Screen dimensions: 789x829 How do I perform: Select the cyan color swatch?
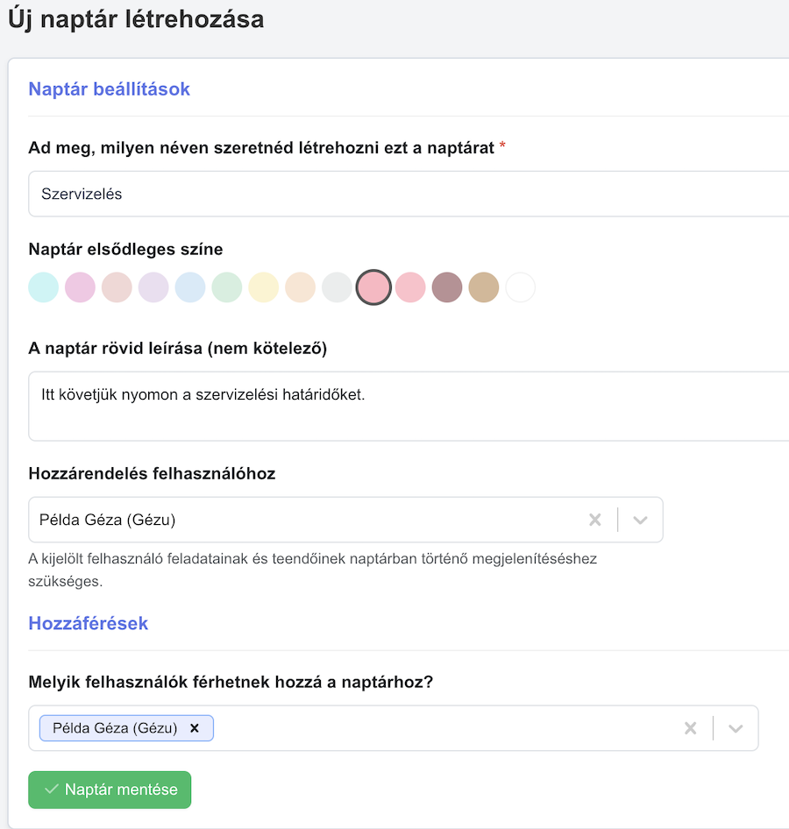(43, 287)
